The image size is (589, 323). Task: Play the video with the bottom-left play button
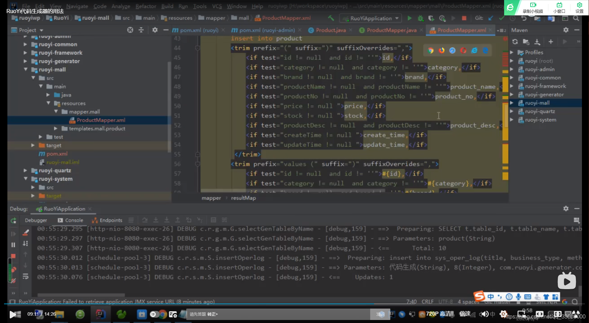(13, 314)
